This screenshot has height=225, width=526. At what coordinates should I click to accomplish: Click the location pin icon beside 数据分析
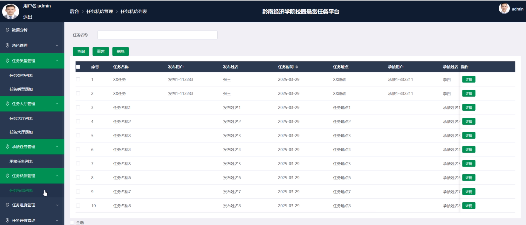coord(7,30)
